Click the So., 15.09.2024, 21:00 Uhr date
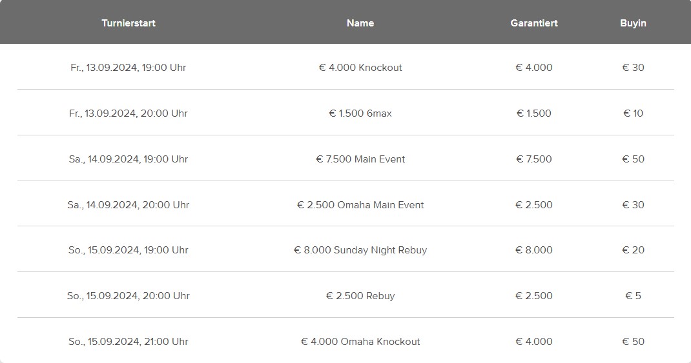This screenshot has height=363, width=691. click(x=129, y=342)
